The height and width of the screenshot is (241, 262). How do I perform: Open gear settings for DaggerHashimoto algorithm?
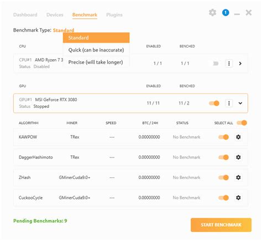pos(238,157)
